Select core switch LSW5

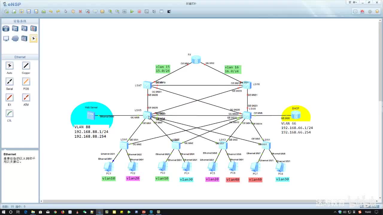point(147,115)
